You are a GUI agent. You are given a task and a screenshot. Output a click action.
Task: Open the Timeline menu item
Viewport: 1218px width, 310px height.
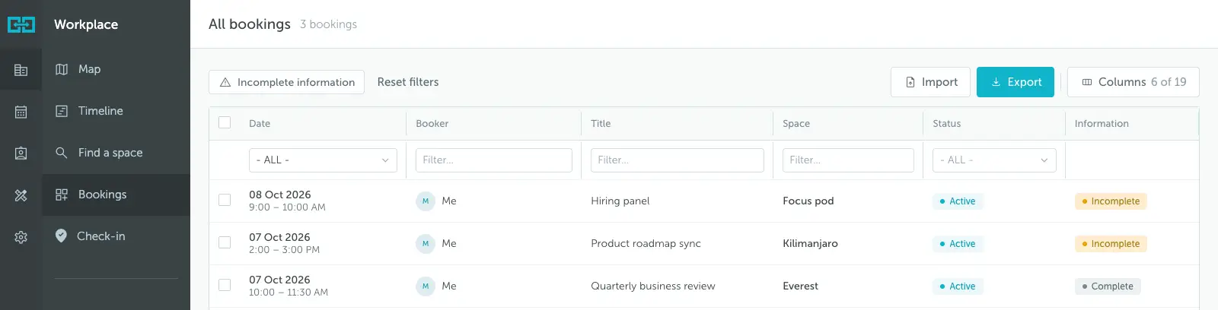pyautogui.click(x=116, y=111)
